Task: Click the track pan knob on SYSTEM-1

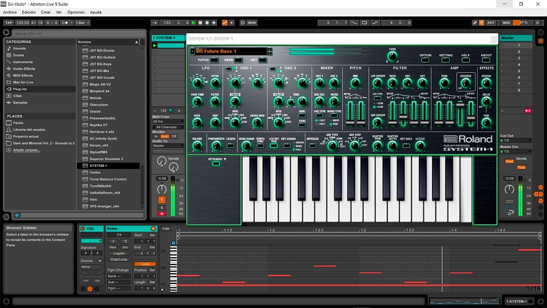Action: (162, 189)
